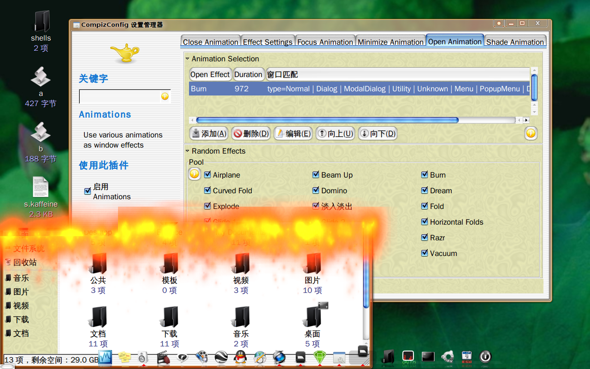Open the blue swirl globe icon in the dock

tap(279, 357)
